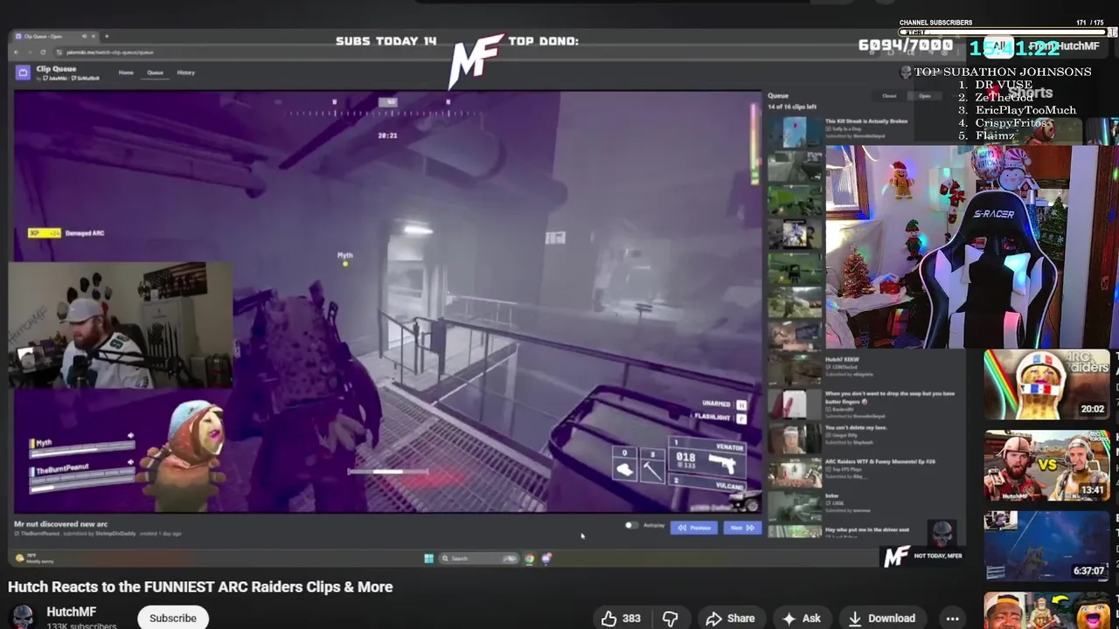Open queued clip 'Hutch? KEKW'
The width and height of the screenshot is (1119, 629).
[842, 359]
